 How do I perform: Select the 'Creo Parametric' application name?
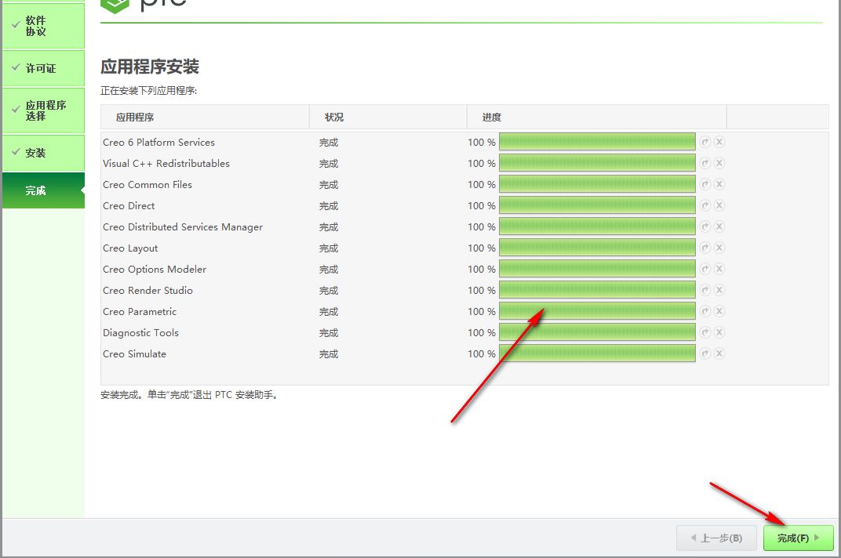[x=140, y=311]
